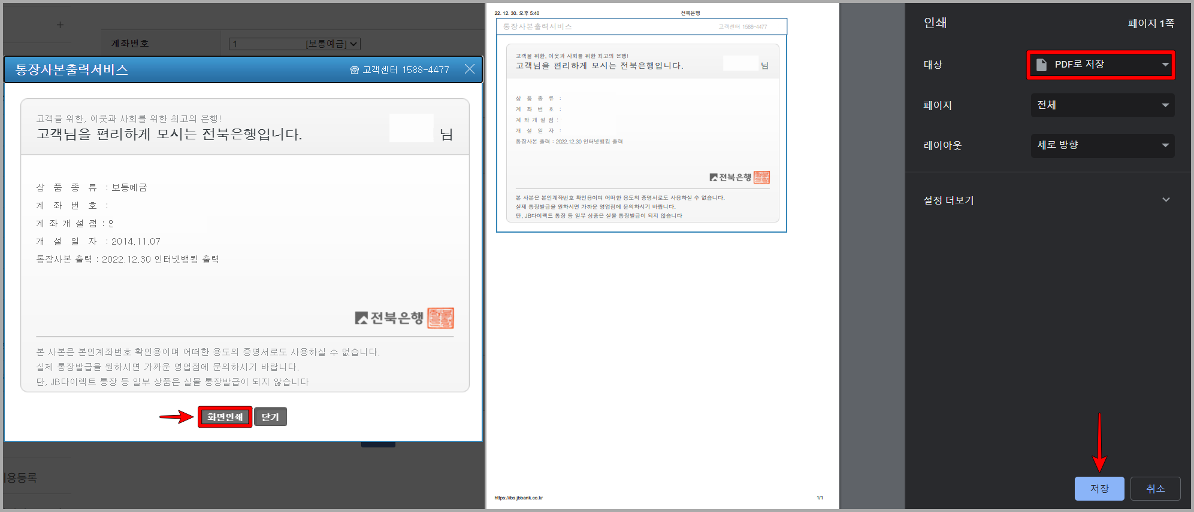The width and height of the screenshot is (1194, 512).
Task: Click the 계좌번호 label in the background page
Action: [x=130, y=44]
